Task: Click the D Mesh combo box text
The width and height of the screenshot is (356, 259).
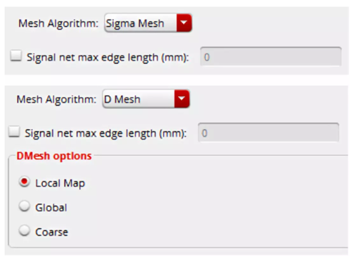Action: [x=122, y=100]
